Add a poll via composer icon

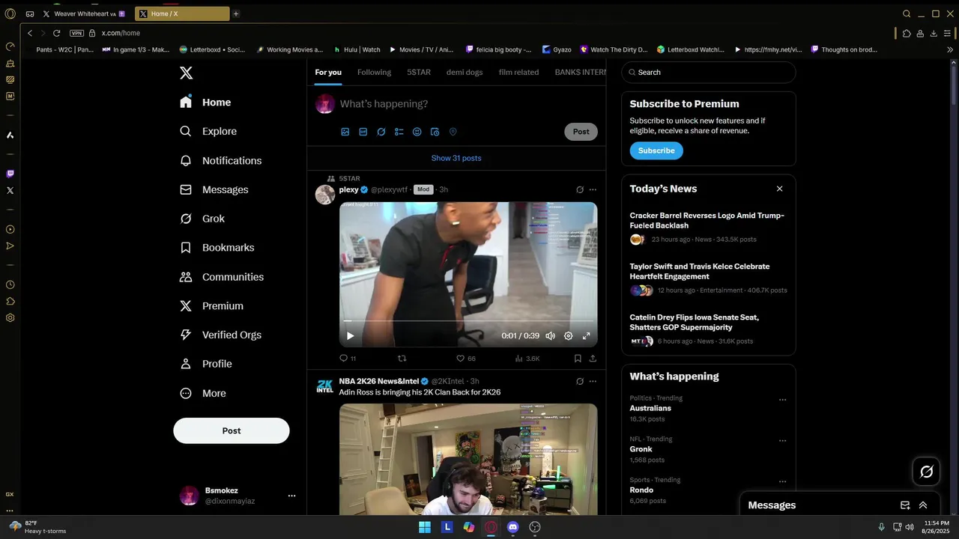[399, 132]
